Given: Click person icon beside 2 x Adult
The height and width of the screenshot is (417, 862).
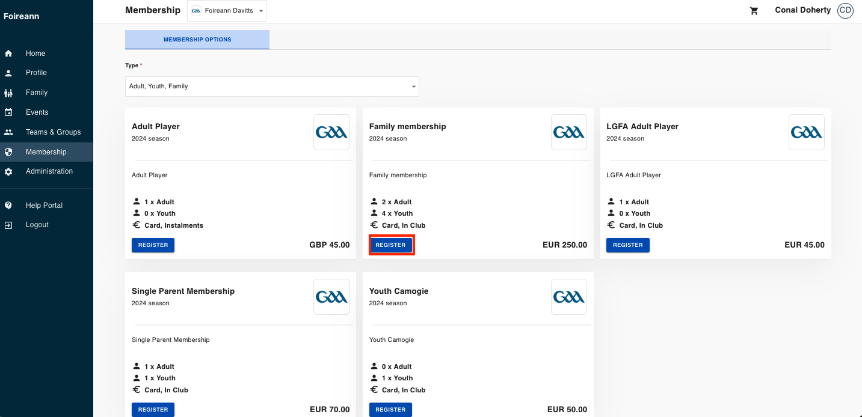Looking at the screenshot, I should [x=374, y=202].
